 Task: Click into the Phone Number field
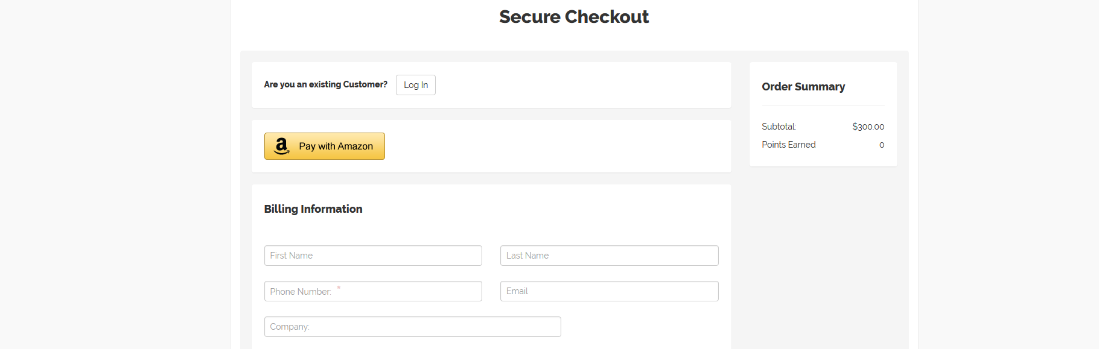373,291
